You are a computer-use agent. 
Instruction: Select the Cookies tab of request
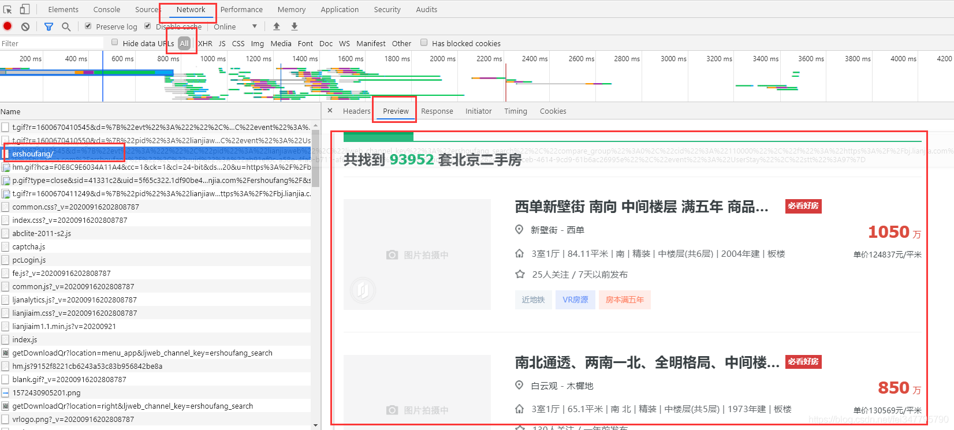[553, 111]
